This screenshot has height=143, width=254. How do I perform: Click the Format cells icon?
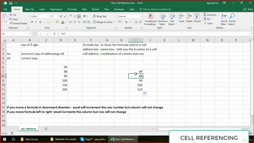(x=197, y=17)
